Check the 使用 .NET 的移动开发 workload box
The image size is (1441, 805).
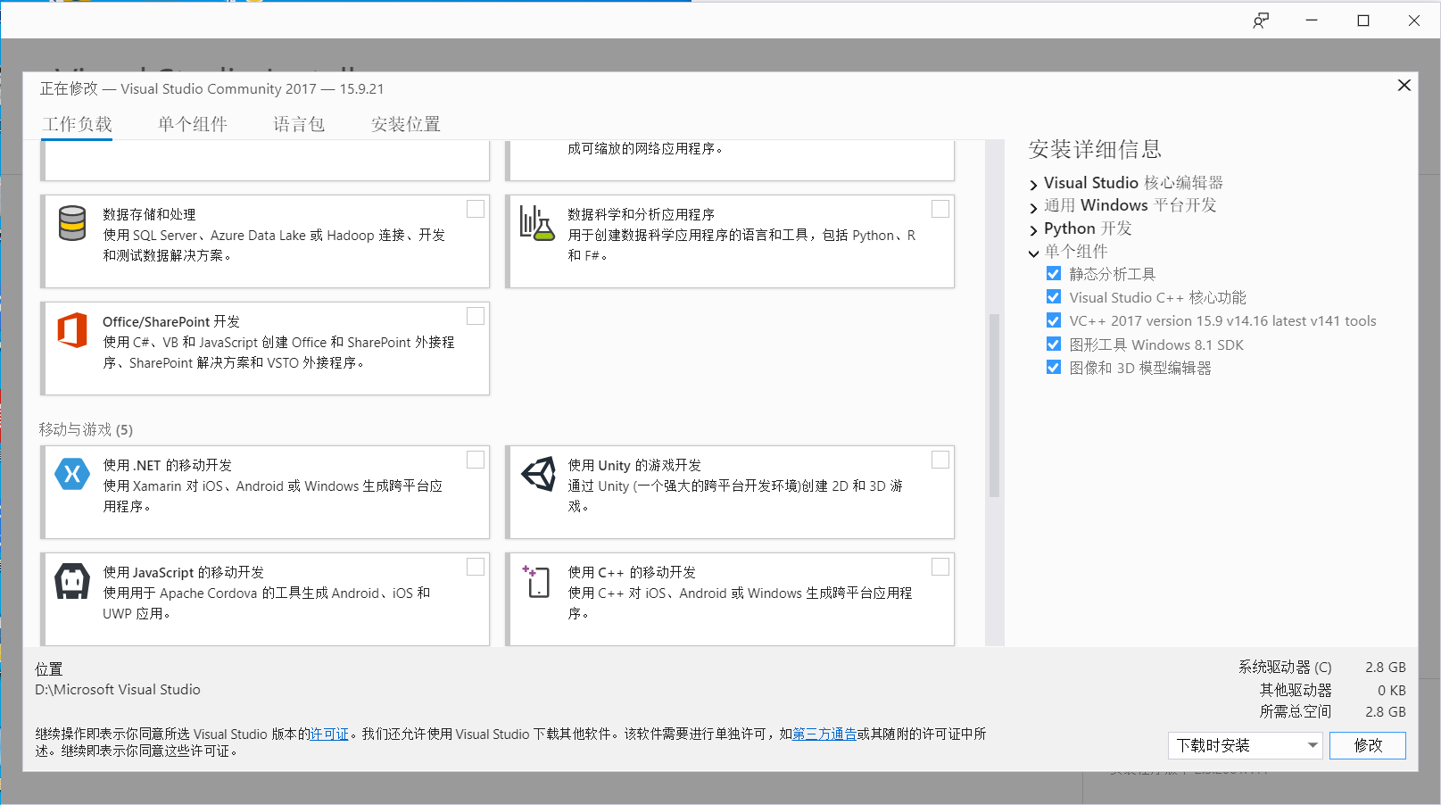point(476,460)
